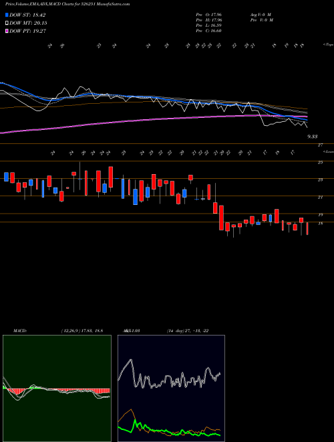The image size is (334, 442).
Task: Click the 'Pre O: 17.96' open value
Action: point(209,14)
